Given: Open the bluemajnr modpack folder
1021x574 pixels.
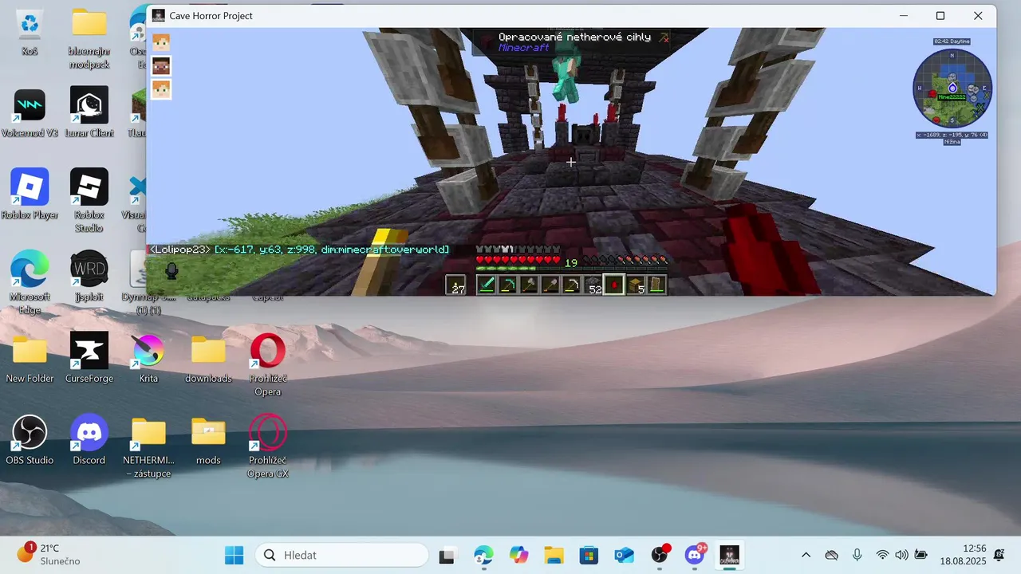Looking at the screenshot, I should pyautogui.click(x=89, y=38).
